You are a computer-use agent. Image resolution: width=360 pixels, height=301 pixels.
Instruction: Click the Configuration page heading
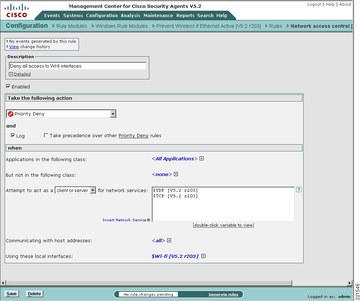[27, 26]
